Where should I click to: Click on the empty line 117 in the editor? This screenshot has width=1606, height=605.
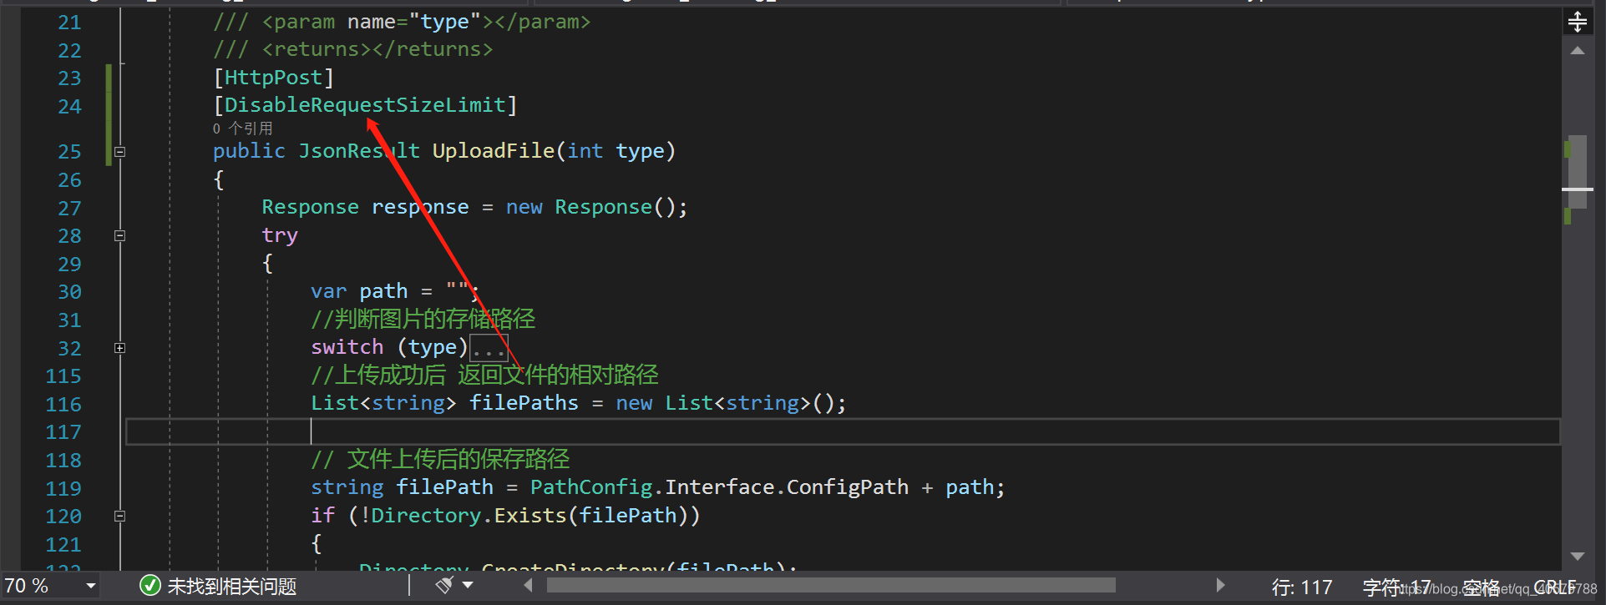843,432
